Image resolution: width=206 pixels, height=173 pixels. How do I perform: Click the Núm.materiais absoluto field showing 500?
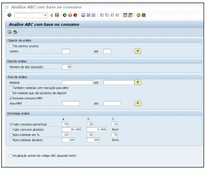coord(93,140)
